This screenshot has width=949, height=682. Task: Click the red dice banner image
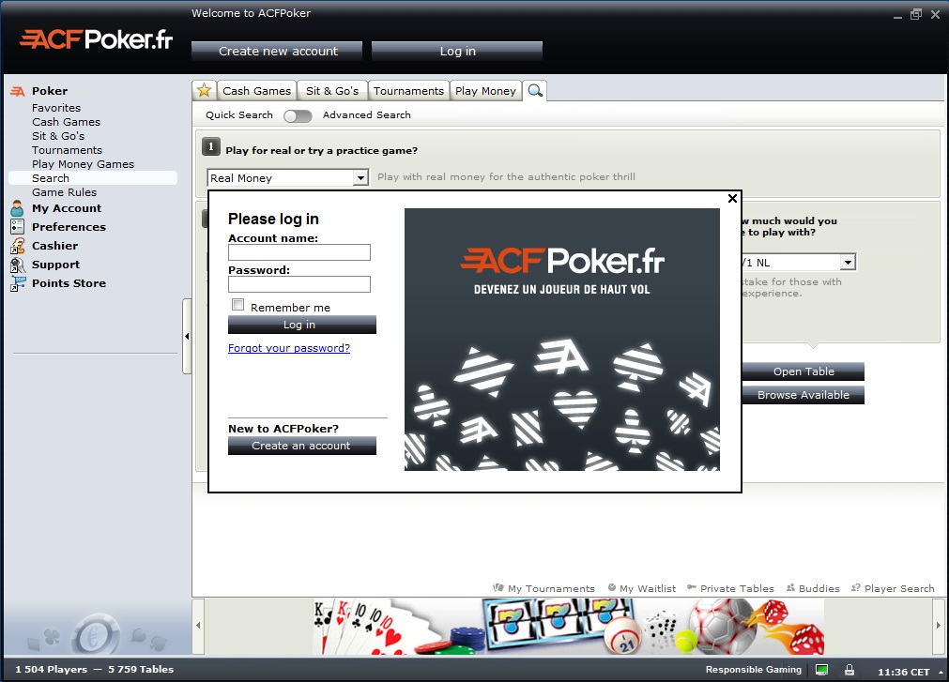tap(793, 629)
